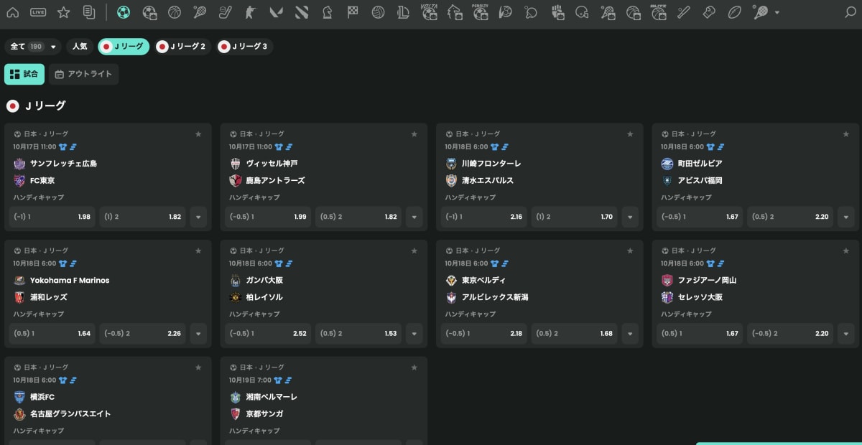Viewport: 862px width, 445px height.
Task: Bet (0.5) 2 at 1.82 on 鹿島アントラーズ
Action: click(358, 217)
